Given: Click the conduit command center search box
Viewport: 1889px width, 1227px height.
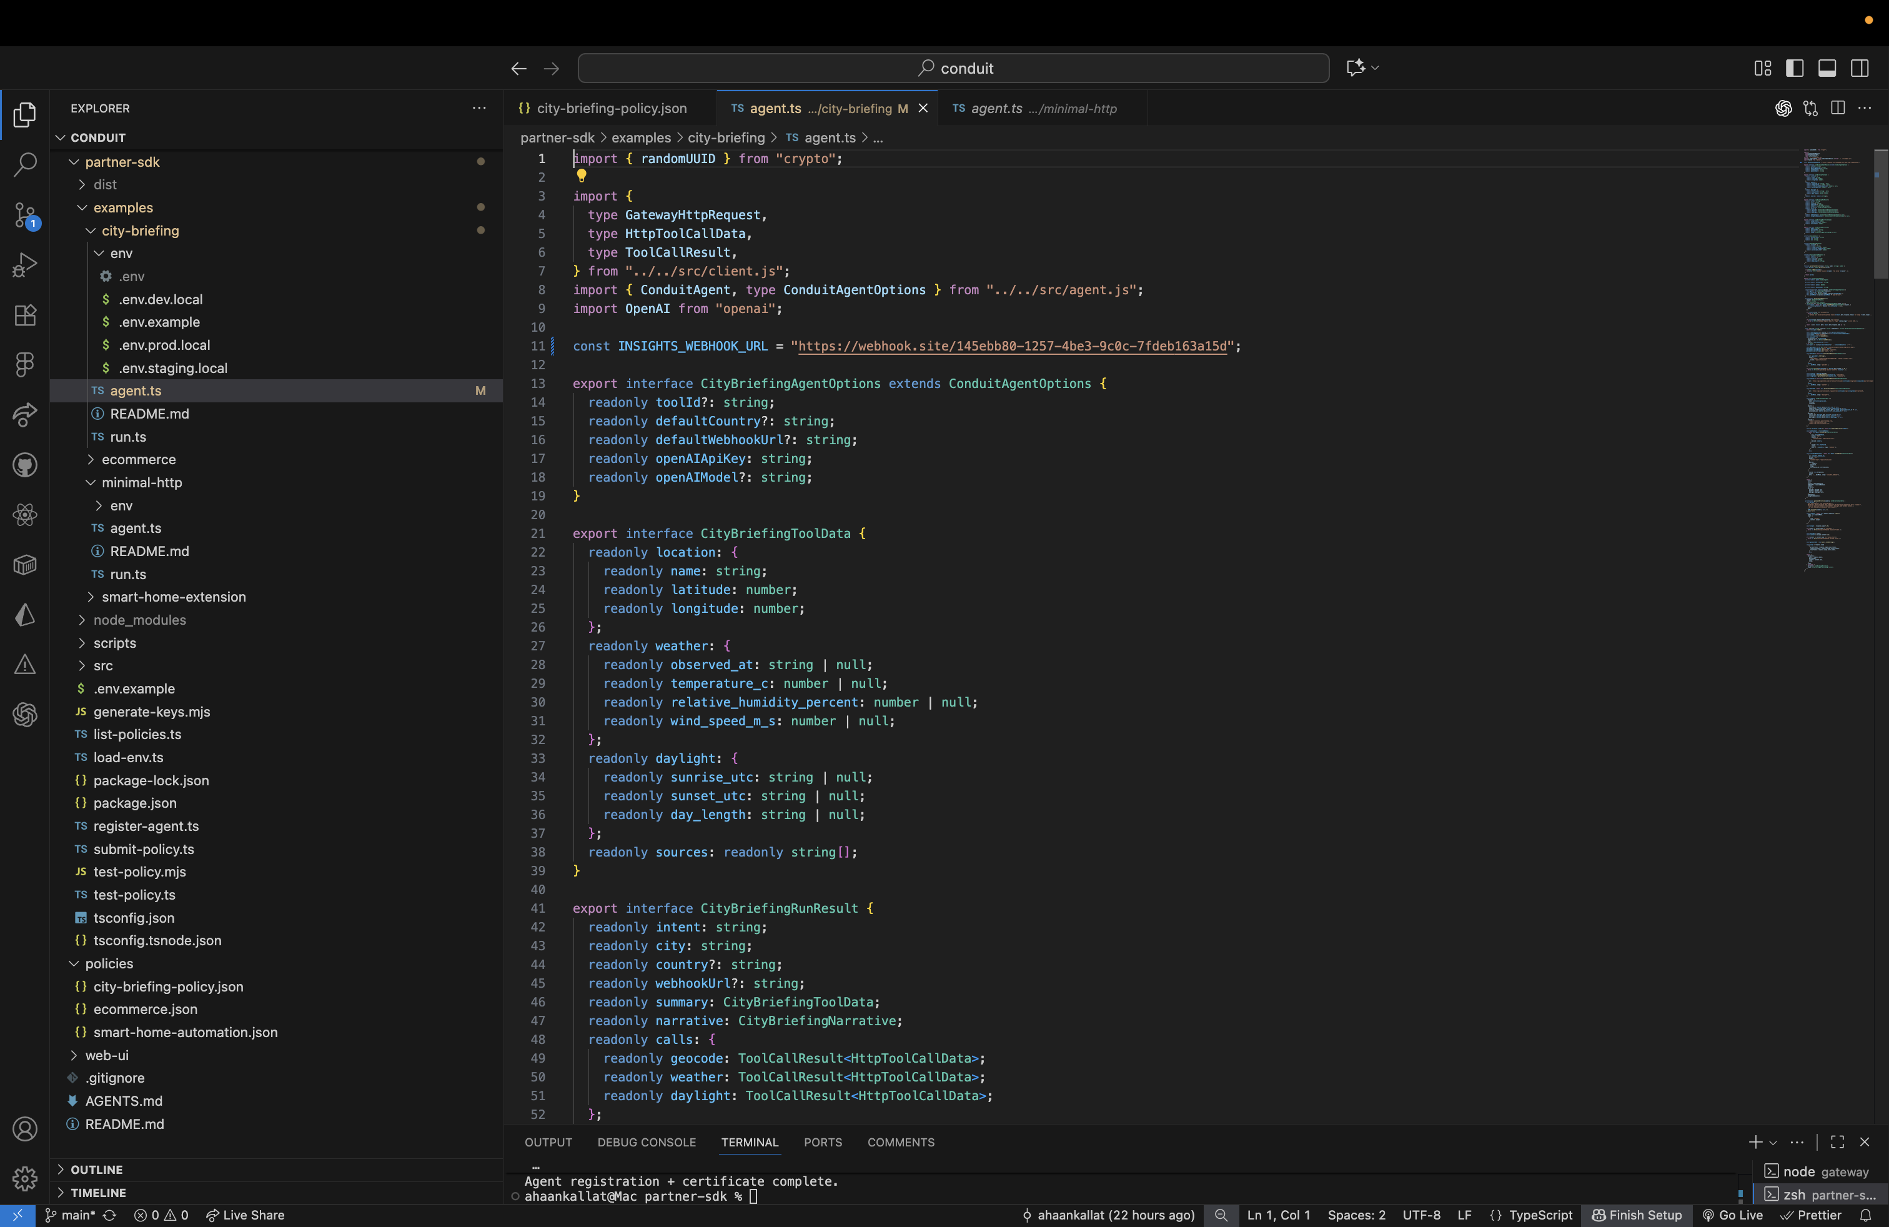Looking at the screenshot, I should click(953, 68).
